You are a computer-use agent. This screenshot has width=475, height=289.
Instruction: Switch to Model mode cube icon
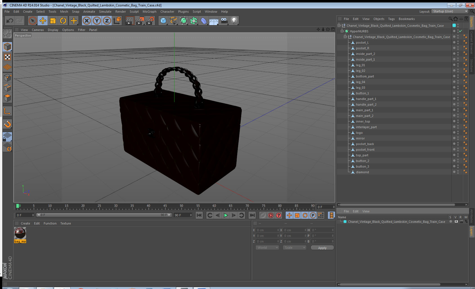[7, 47]
